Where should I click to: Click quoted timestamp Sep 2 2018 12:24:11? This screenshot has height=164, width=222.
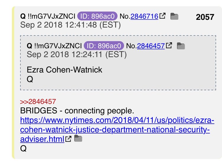click(x=77, y=55)
